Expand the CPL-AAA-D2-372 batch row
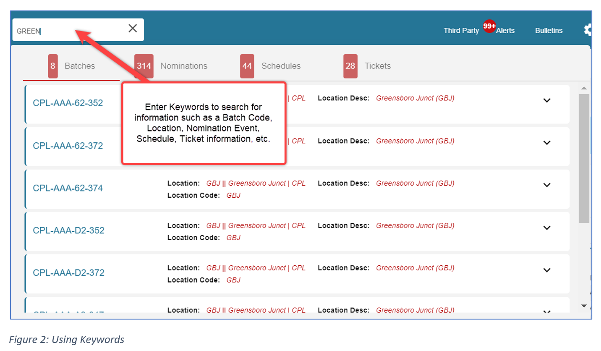The width and height of the screenshot is (601, 351). coord(546,270)
